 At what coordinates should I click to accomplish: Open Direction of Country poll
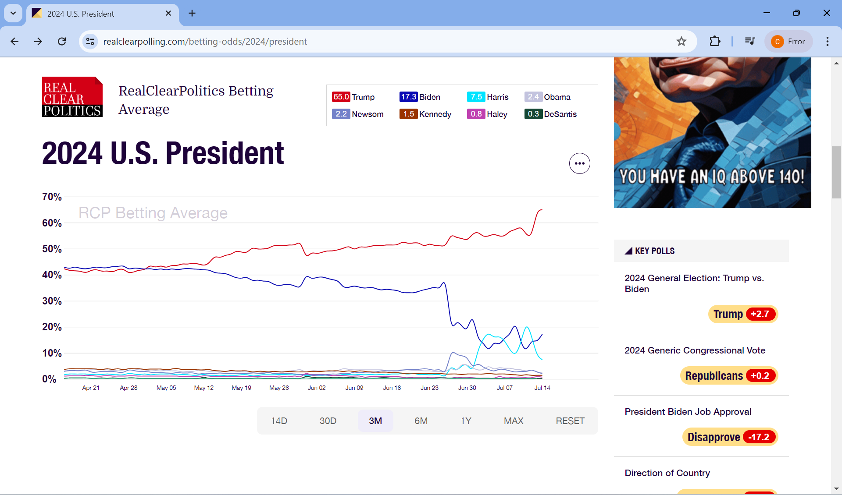[667, 473]
